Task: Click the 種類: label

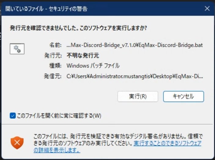Action: pos(55,66)
